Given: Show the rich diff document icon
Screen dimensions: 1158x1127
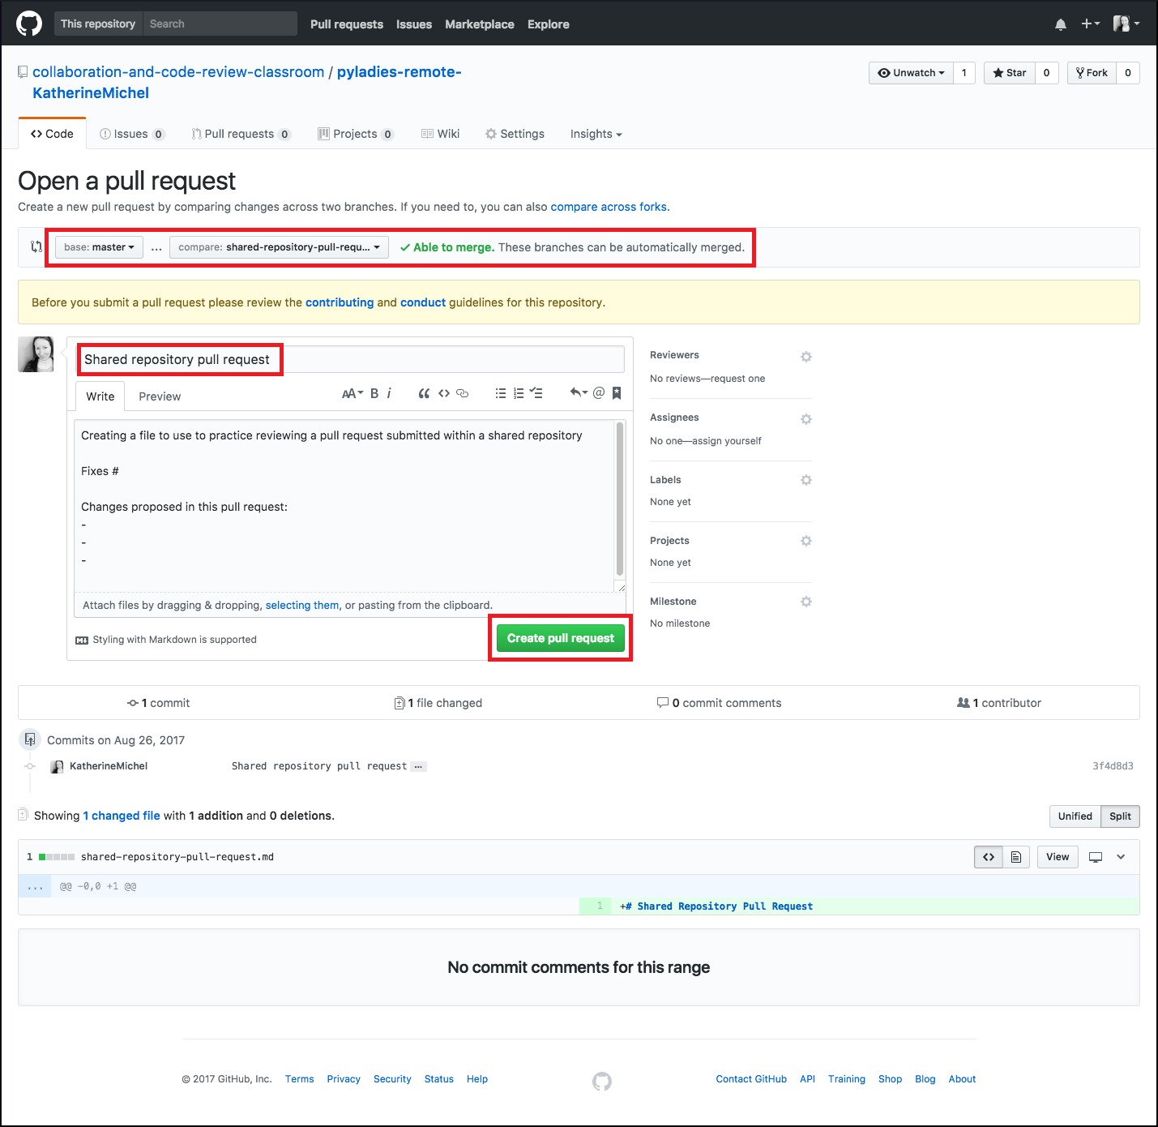Looking at the screenshot, I should point(1016,857).
